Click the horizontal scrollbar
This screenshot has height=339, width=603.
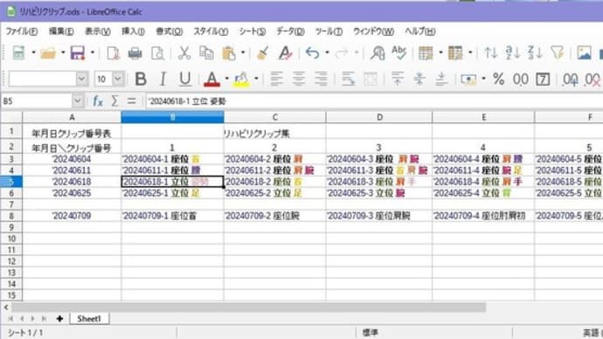click(248, 307)
